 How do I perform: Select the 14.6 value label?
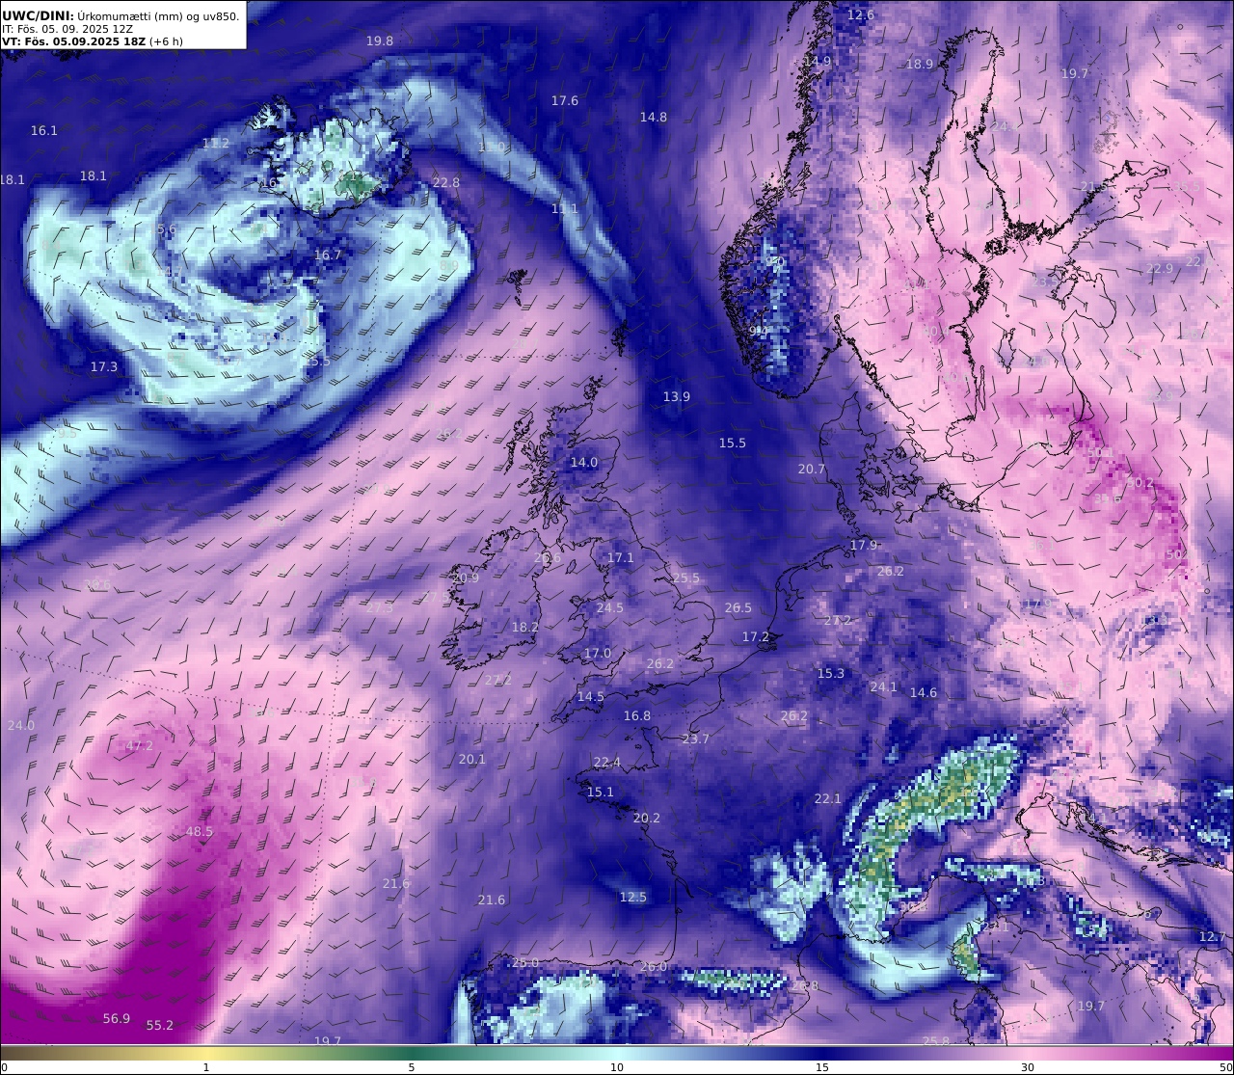[924, 693]
